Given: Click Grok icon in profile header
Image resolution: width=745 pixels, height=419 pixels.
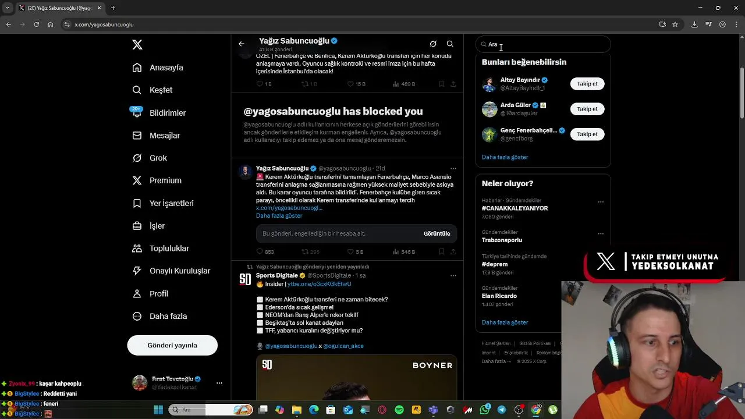Looking at the screenshot, I should [433, 44].
